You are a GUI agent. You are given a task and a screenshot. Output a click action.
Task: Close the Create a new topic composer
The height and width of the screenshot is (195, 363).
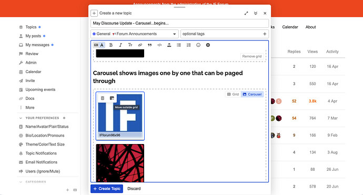(x=265, y=14)
